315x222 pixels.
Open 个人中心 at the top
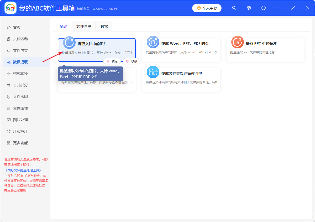pyautogui.click(x=207, y=8)
